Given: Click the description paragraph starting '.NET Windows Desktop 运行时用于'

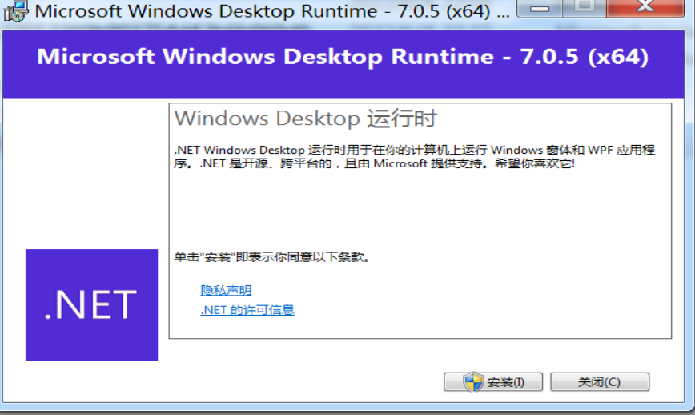Looking at the screenshot, I should point(414,156).
